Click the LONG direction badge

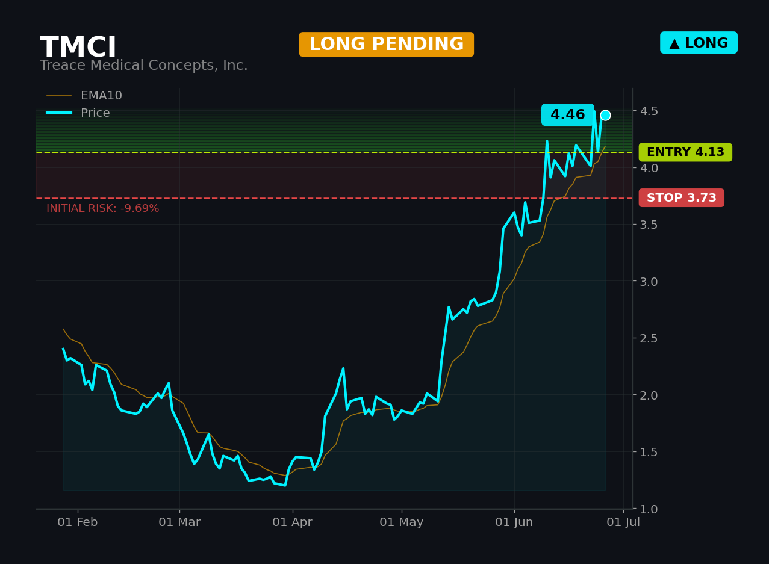(699, 43)
